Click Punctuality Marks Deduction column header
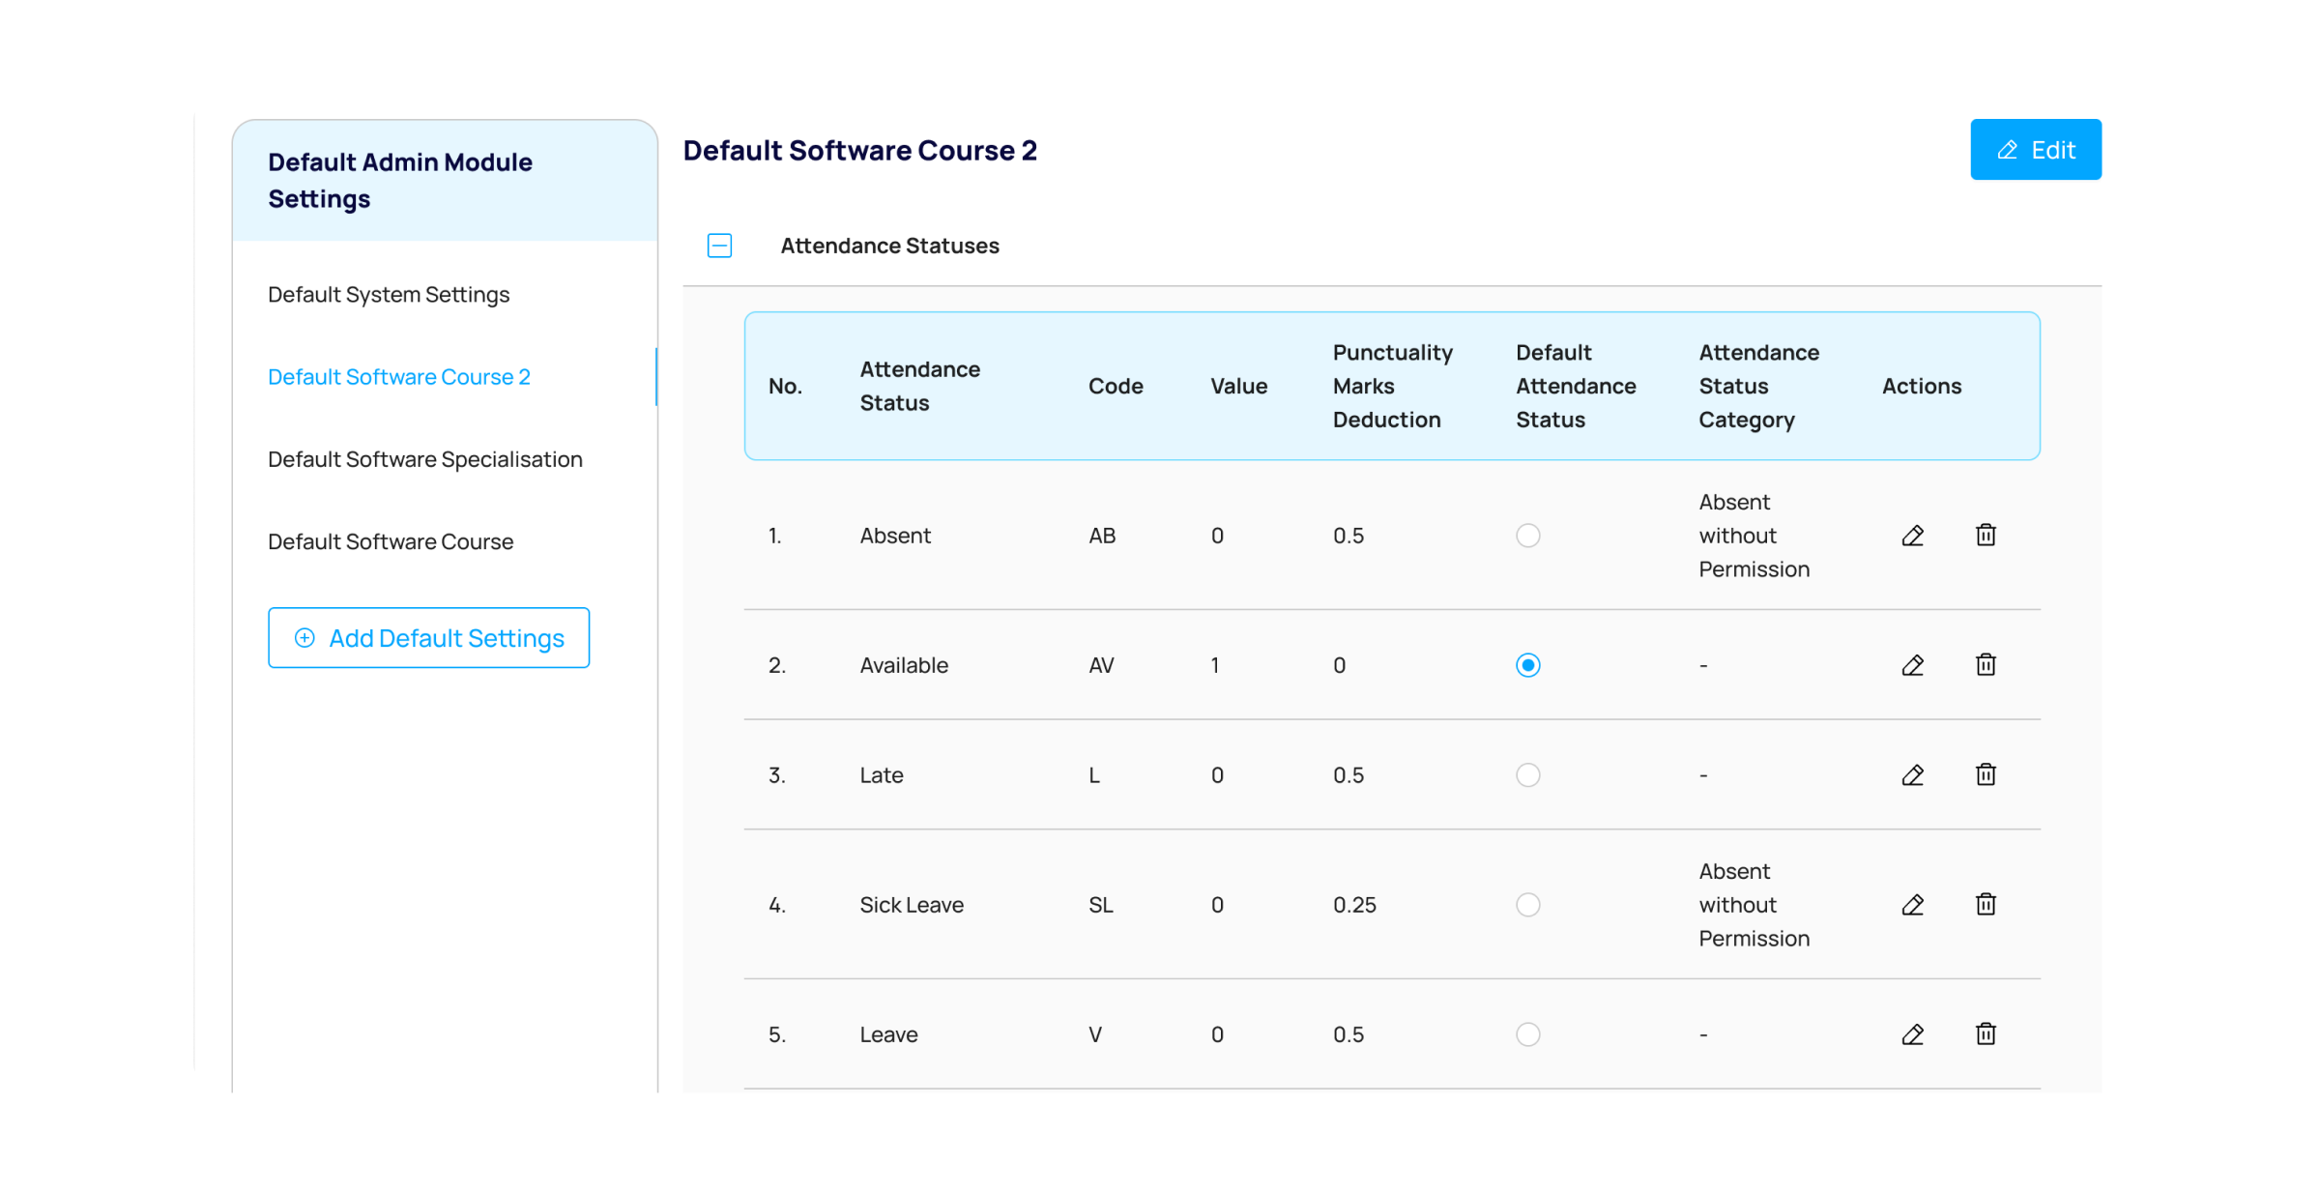The height and width of the screenshot is (1193, 2320). [1392, 386]
